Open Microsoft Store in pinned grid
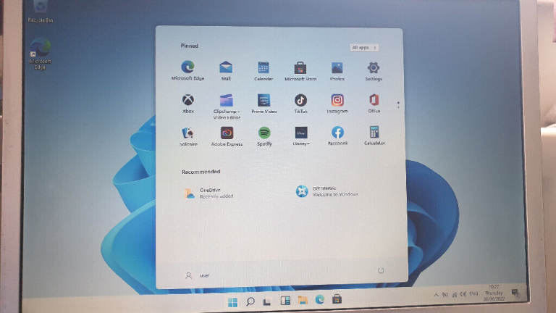The image size is (556, 313). coord(300,68)
